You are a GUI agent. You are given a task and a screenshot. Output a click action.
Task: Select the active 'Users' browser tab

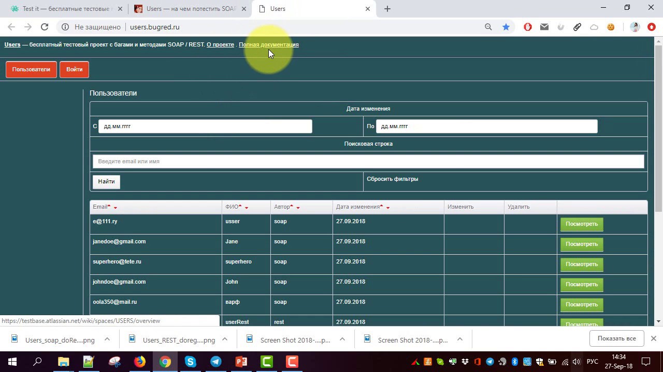[x=314, y=9]
